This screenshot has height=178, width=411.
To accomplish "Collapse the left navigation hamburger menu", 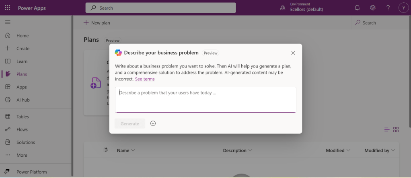I will coord(8,22).
